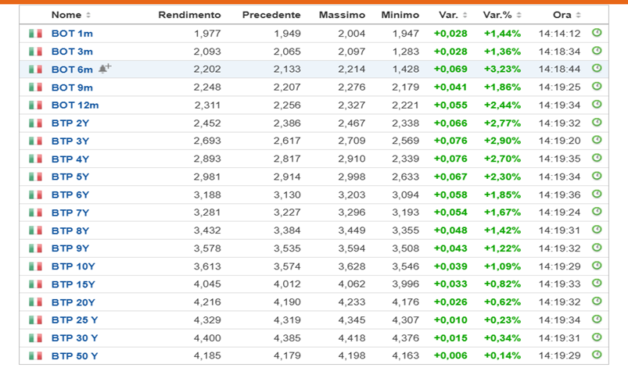The height and width of the screenshot is (375, 628).
Task: Select the BTP 20Y bond name
Action: [x=73, y=302]
